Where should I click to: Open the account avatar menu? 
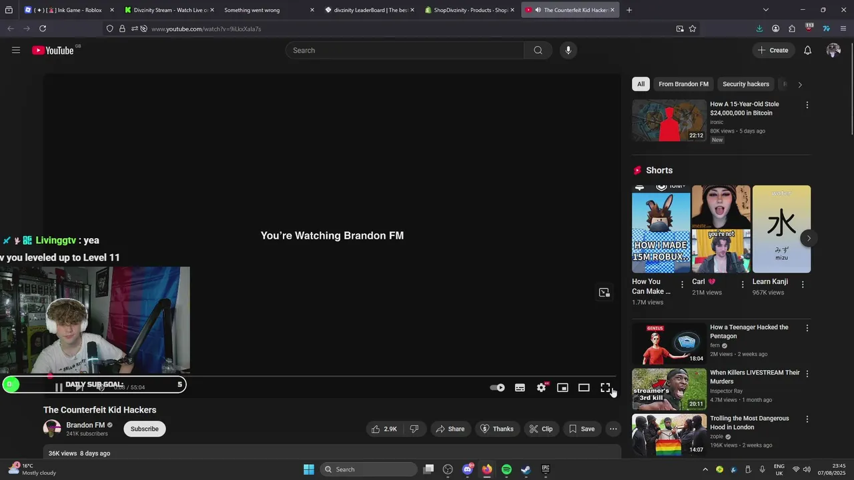pos(833,50)
